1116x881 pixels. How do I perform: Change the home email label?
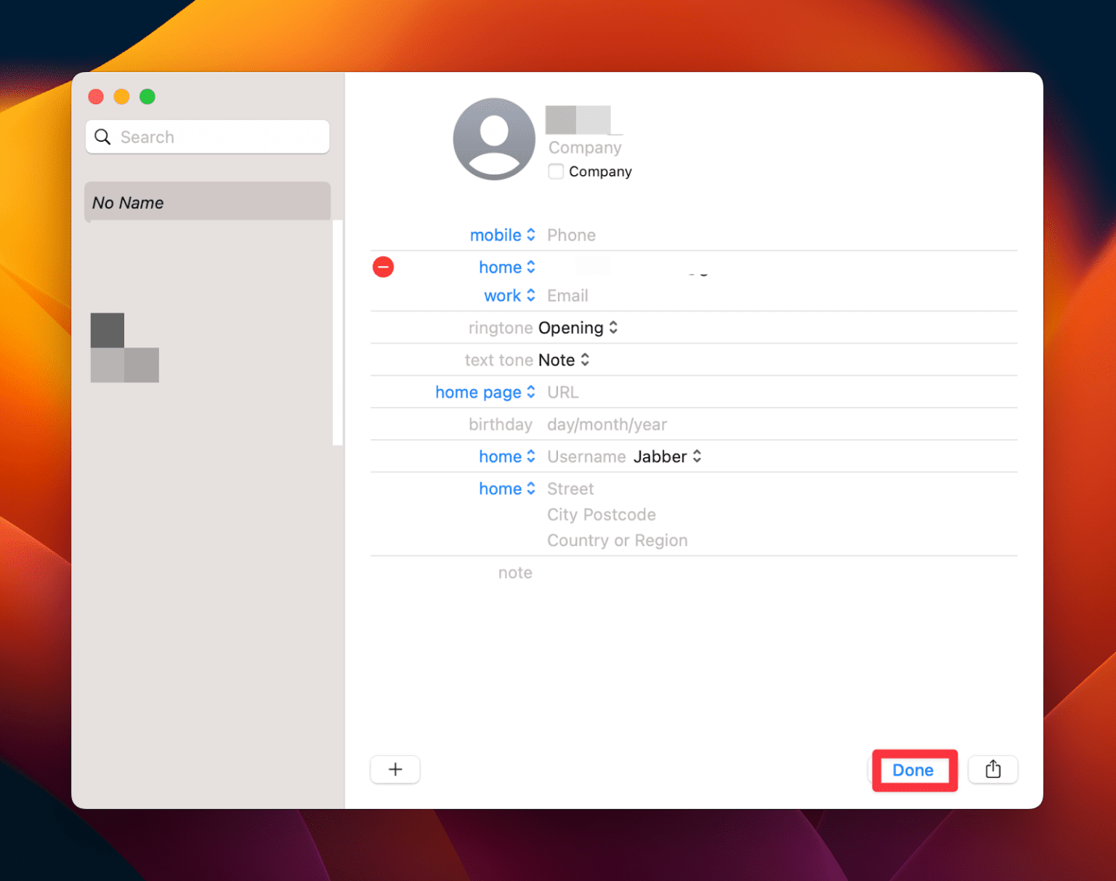tap(506, 267)
